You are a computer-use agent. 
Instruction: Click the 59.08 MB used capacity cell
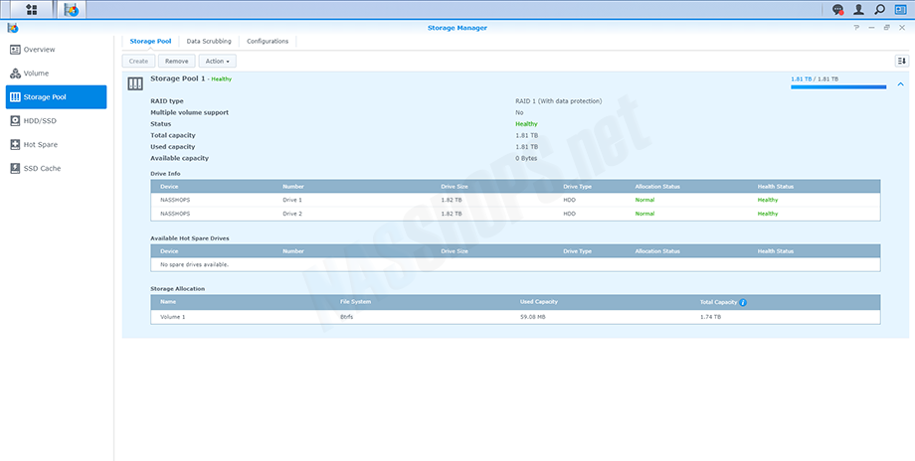[533, 317]
